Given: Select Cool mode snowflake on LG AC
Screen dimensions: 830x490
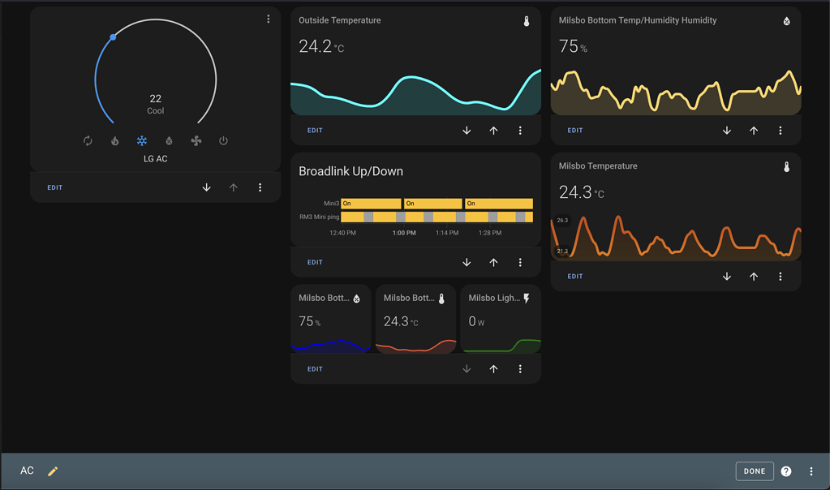Looking at the screenshot, I should click(141, 140).
